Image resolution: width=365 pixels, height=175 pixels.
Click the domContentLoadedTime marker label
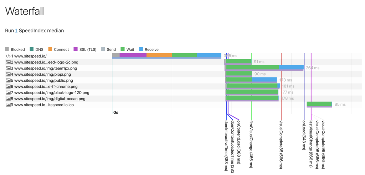pyautogui.click(x=232, y=147)
